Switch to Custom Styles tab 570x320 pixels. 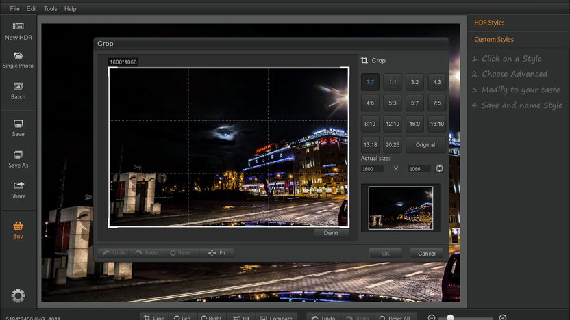[494, 39]
